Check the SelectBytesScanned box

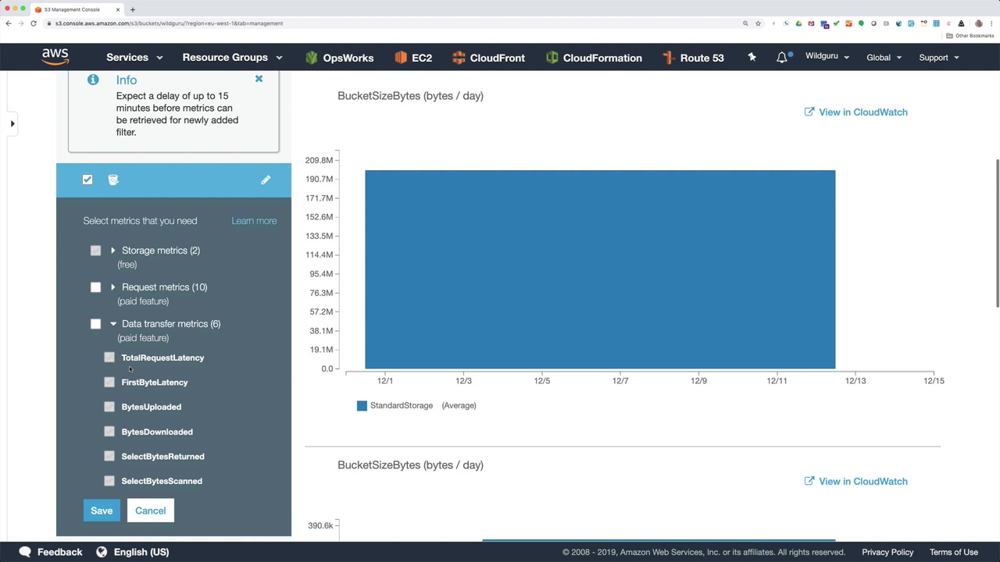pos(109,481)
